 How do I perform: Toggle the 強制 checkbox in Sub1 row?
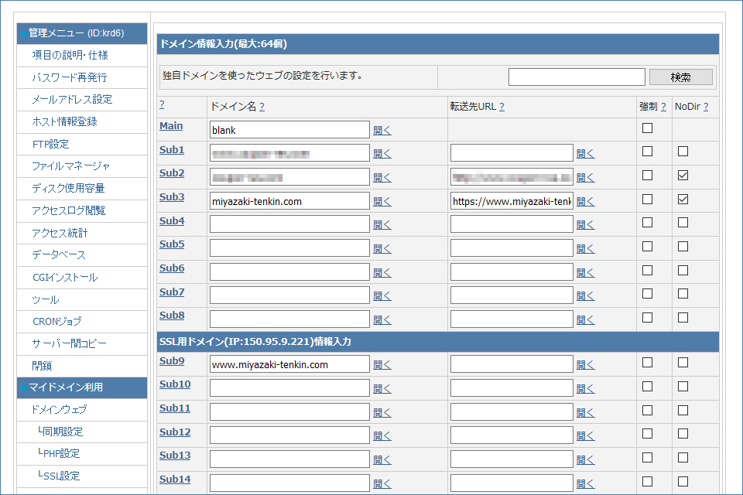[x=647, y=151]
